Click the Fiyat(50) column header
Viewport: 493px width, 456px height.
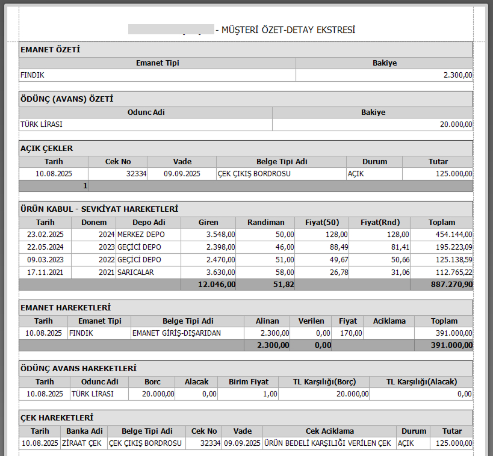tap(322, 222)
